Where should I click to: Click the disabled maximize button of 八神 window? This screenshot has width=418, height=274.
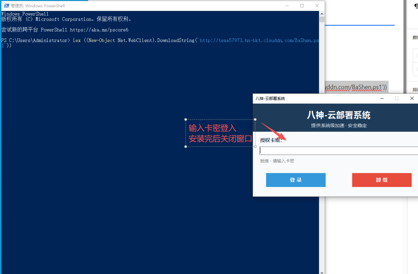[397, 98]
